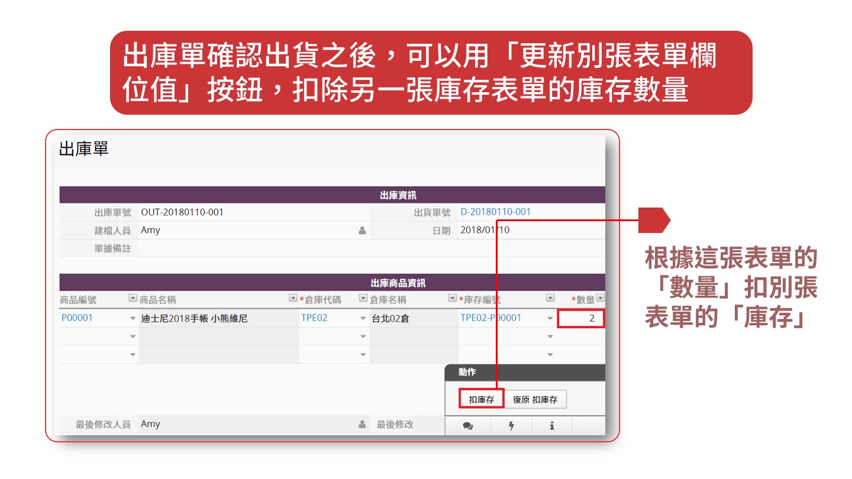Click the 復原 扣庫存 button

(x=535, y=400)
